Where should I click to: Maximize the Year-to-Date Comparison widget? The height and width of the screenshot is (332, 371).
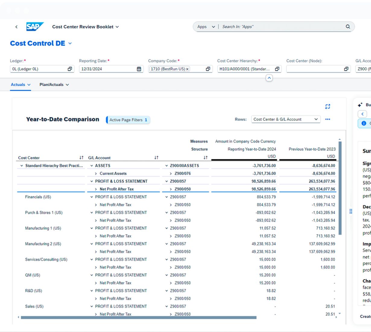pyautogui.click(x=328, y=107)
